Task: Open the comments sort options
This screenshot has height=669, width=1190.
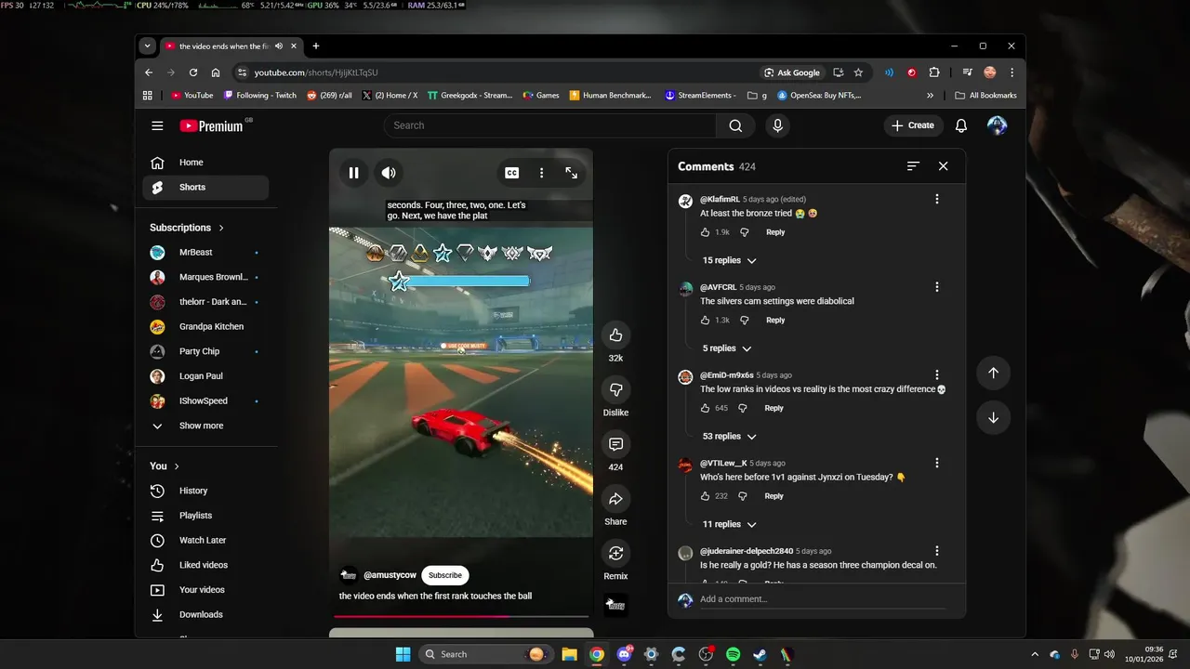Action: 913,166
